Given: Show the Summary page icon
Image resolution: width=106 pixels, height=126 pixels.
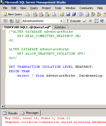Looking at the screenshot, I should (x=87, y=14).
